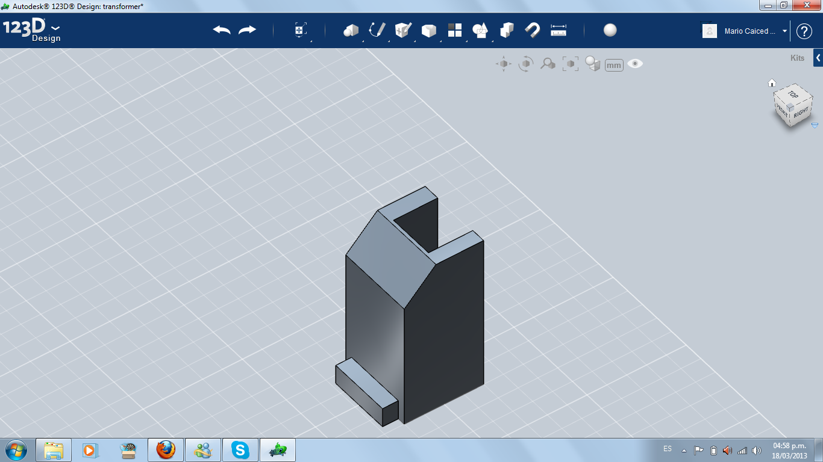
Task: Redo the last undone action
Action: pos(247,30)
